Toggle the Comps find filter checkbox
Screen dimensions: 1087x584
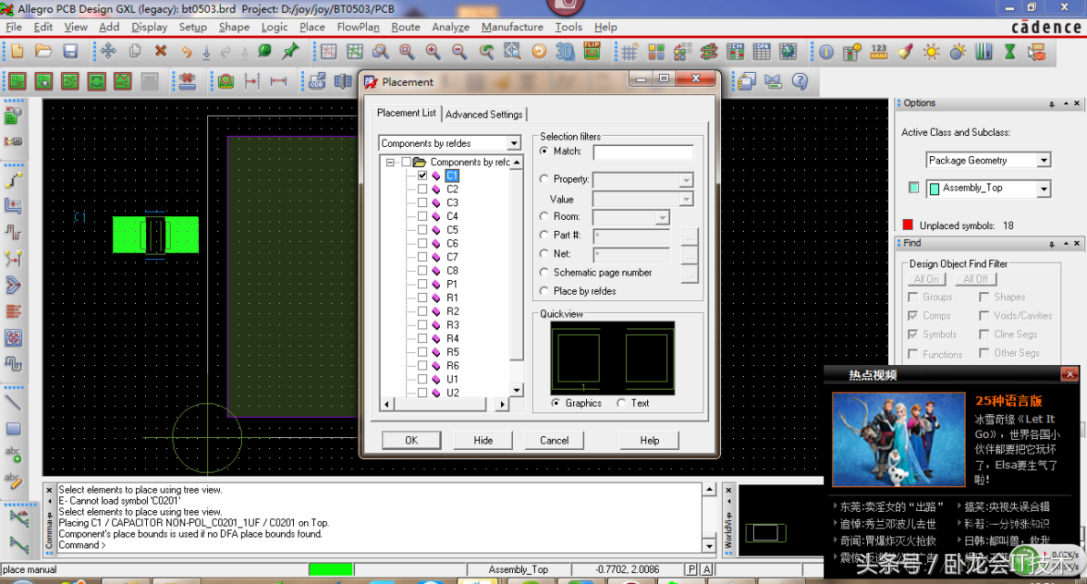913,316
